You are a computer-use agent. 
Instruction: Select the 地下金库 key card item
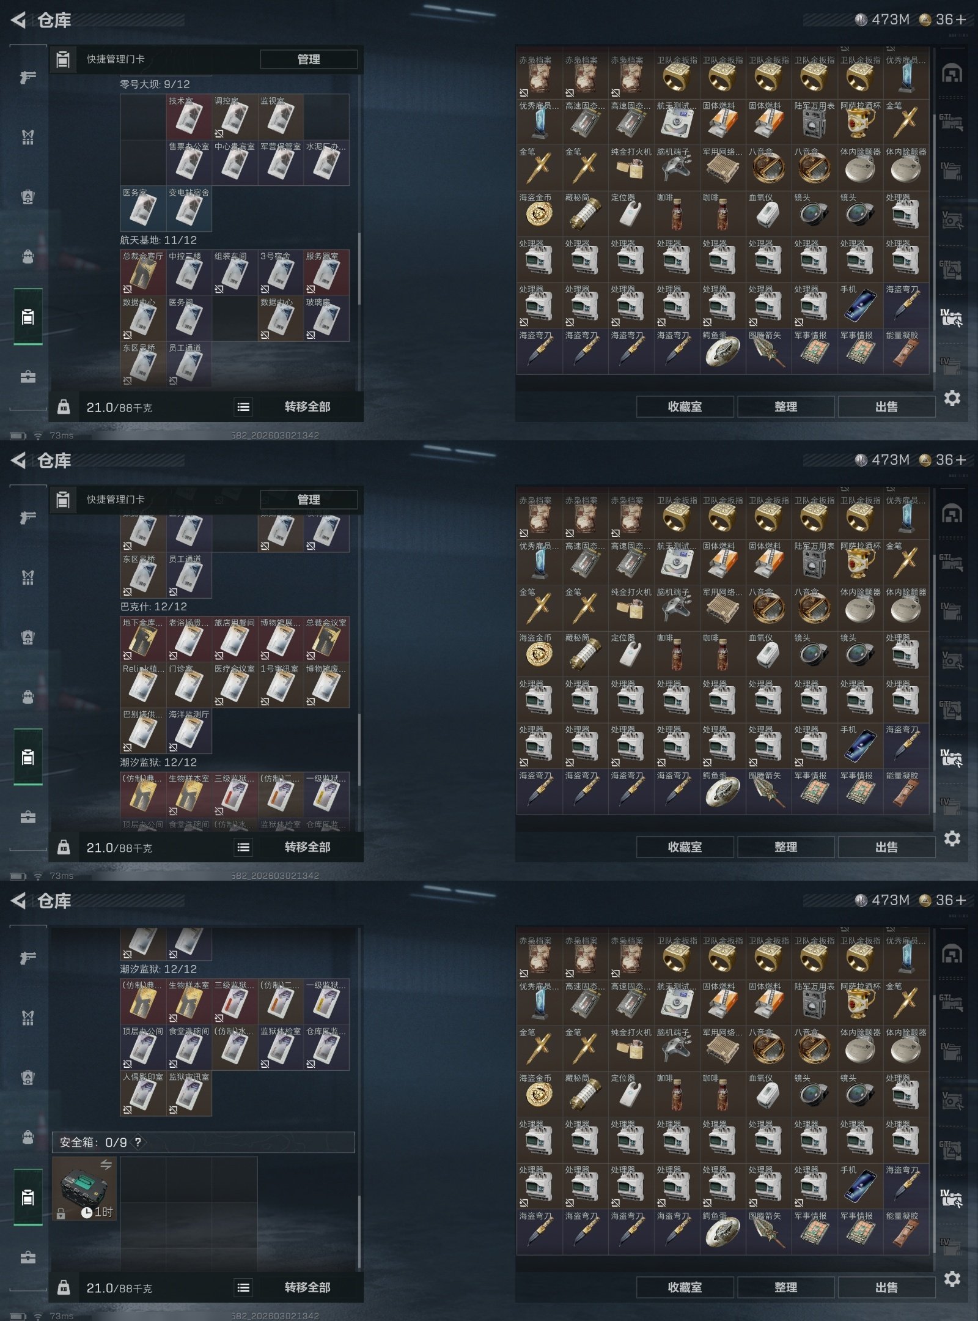click(143, 639)
